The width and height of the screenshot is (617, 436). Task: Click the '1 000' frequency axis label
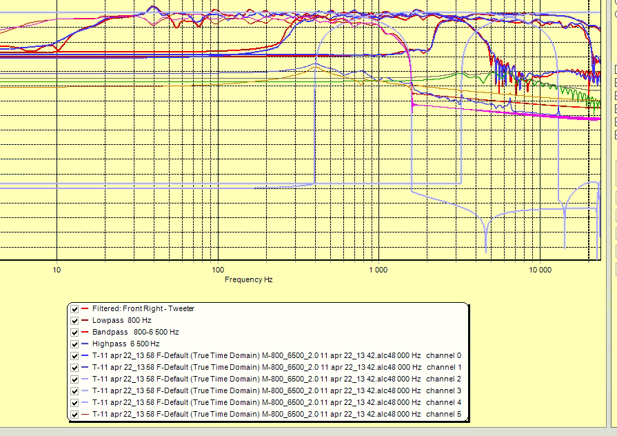tap(378, 270)
